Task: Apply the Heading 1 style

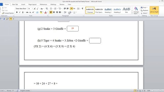Action: coord(108,10)
